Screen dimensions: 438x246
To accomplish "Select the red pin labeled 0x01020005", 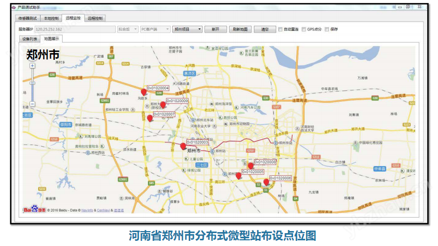I will pos(238,175).
